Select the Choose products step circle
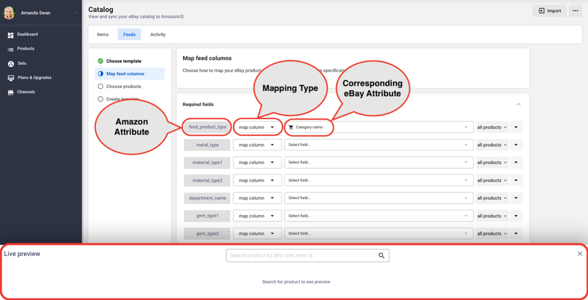The width and height of the screenshot is (588, 300). click(x=100, y=86)
